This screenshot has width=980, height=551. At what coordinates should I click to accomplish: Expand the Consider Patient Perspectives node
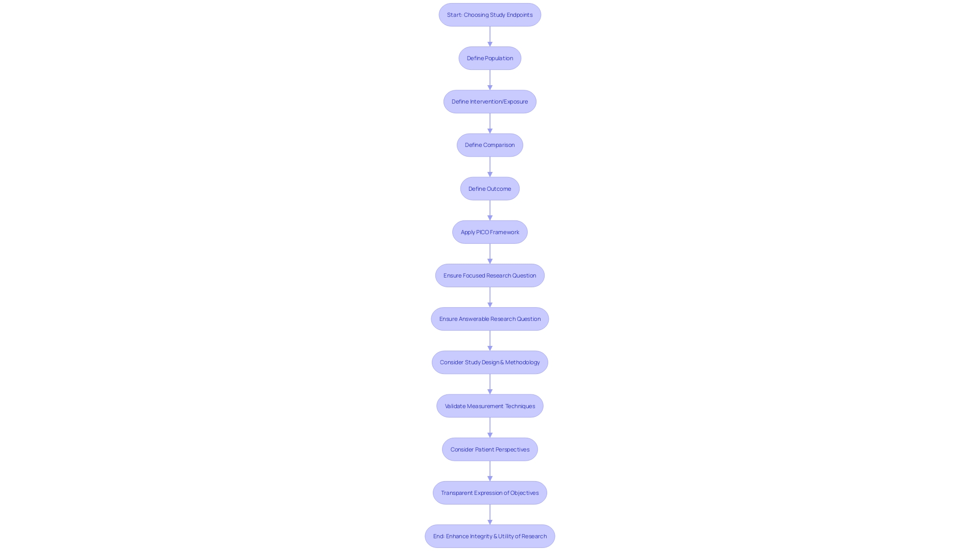489,449
